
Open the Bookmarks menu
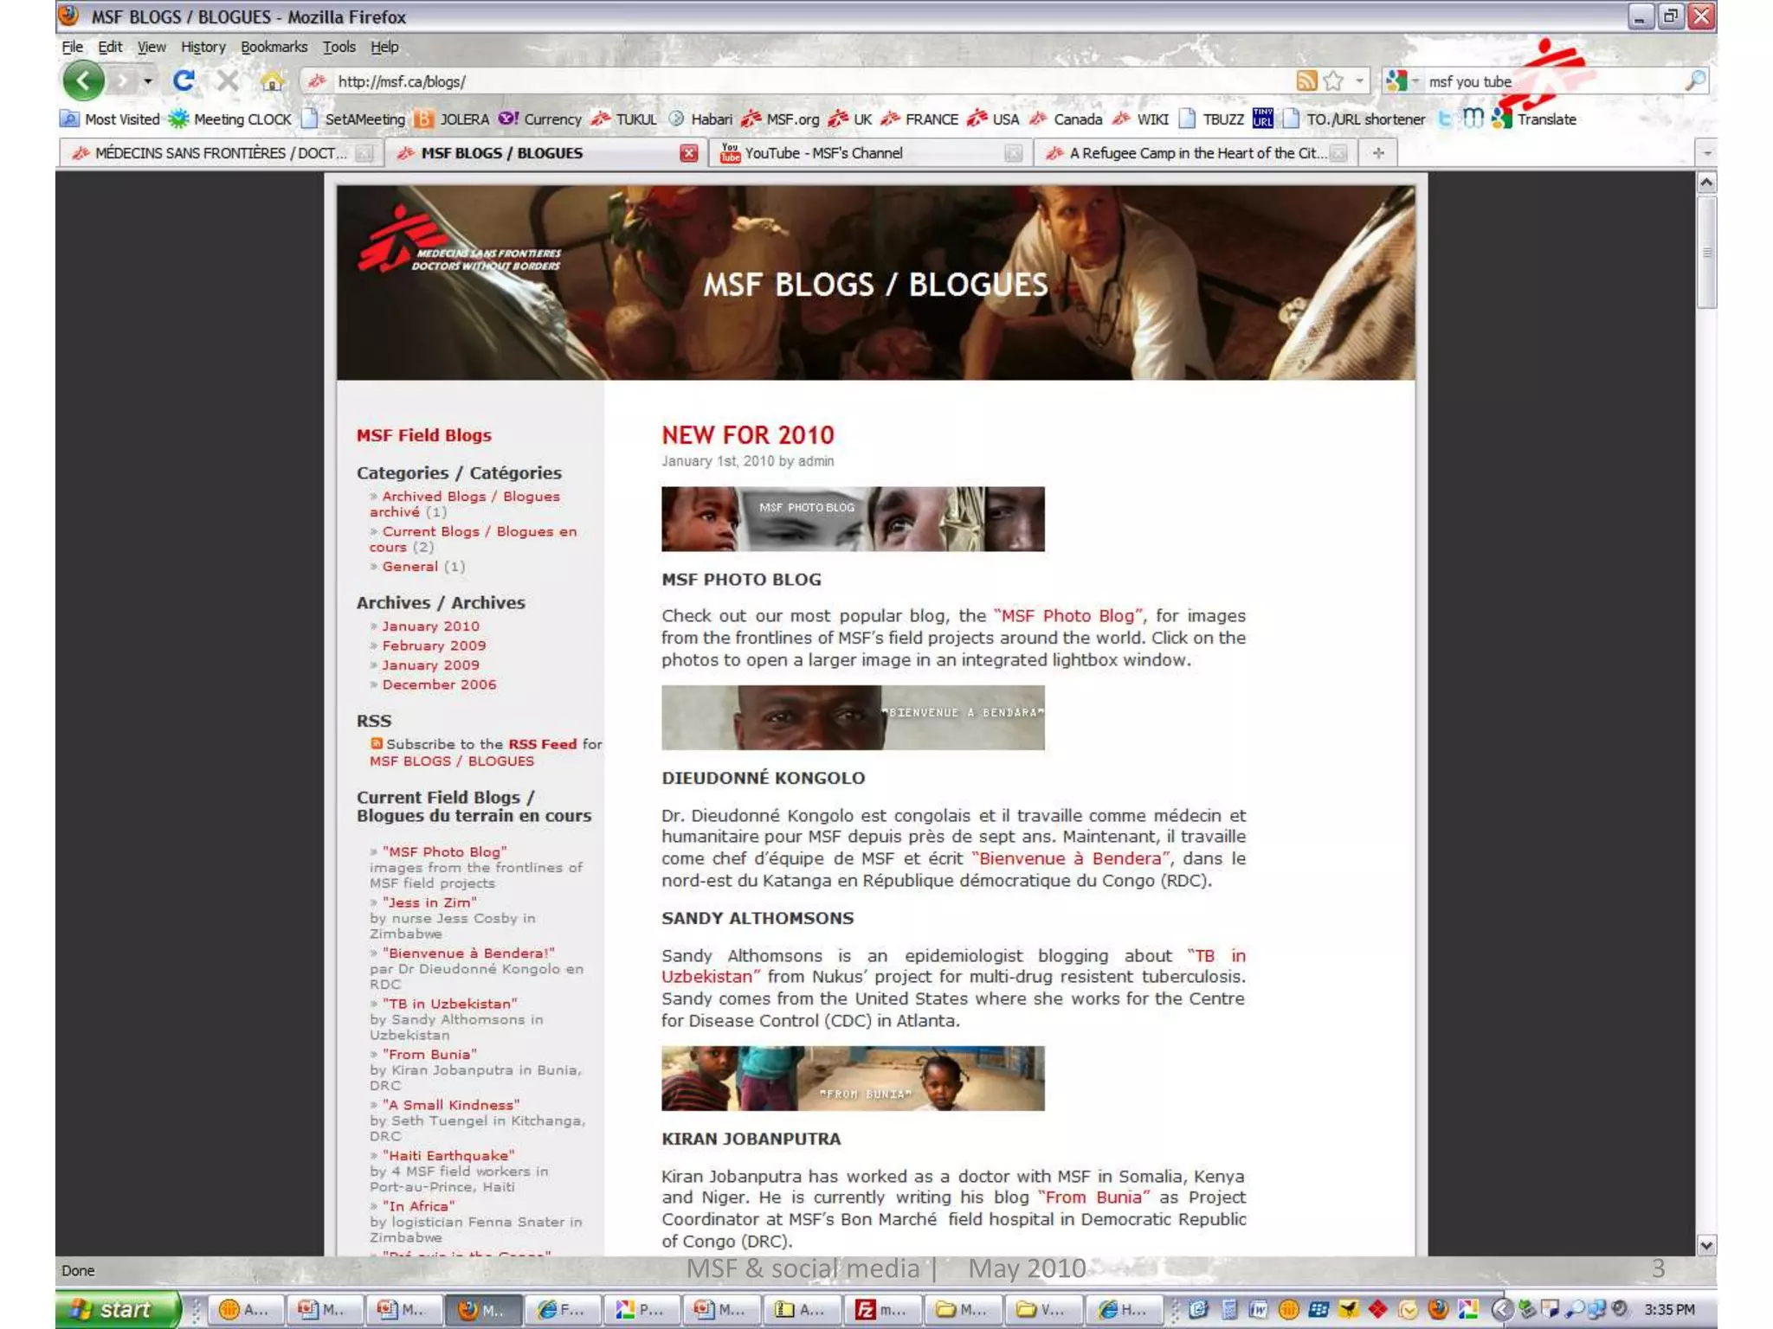[274, 47]
